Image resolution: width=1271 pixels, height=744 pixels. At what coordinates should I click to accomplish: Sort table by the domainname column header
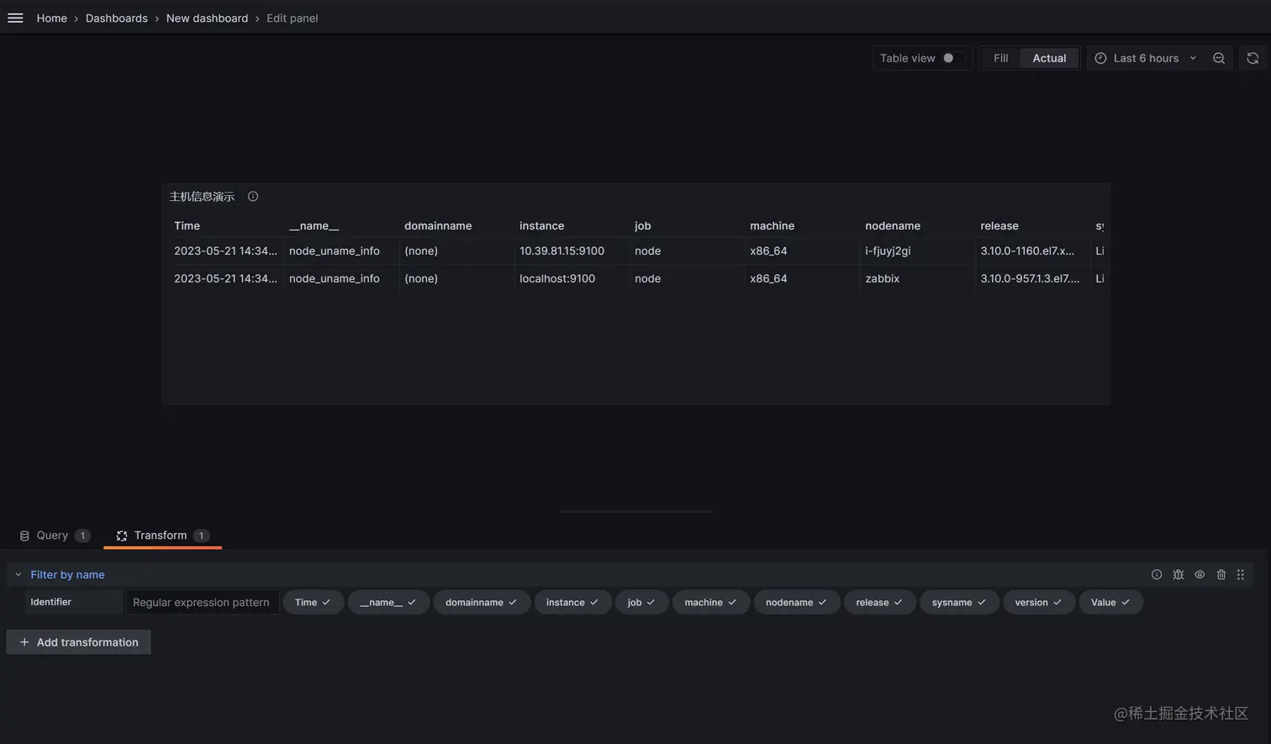[x=438, y=226]
